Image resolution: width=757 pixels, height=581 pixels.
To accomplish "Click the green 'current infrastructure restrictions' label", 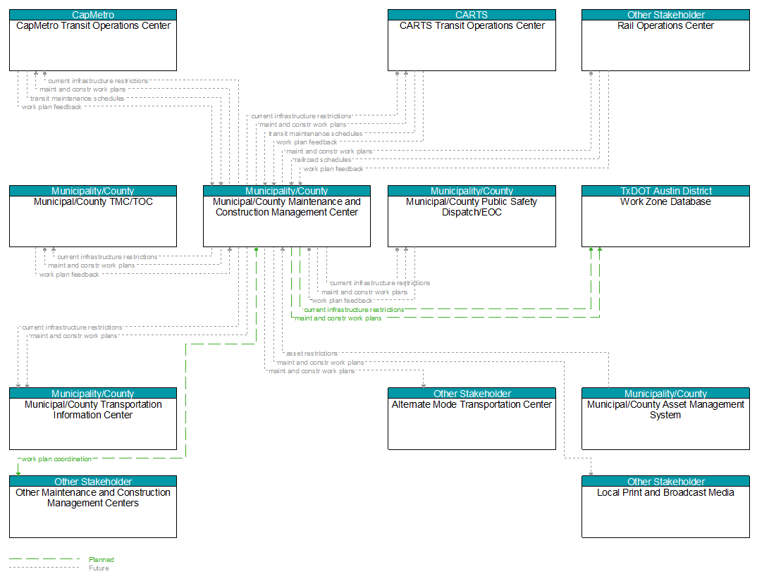I will tap(354, 310).
